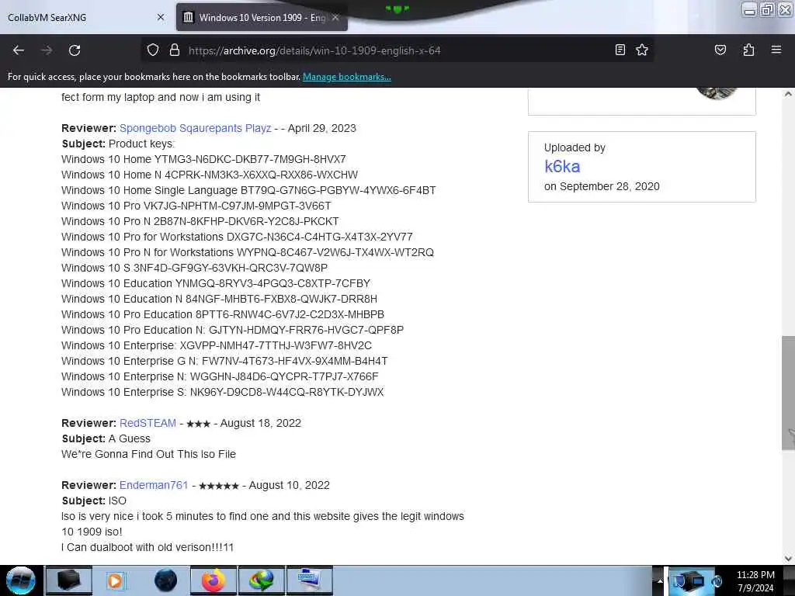
Task: Click 'on September 28, 2020' upload date
Action: tap(602, 186)
